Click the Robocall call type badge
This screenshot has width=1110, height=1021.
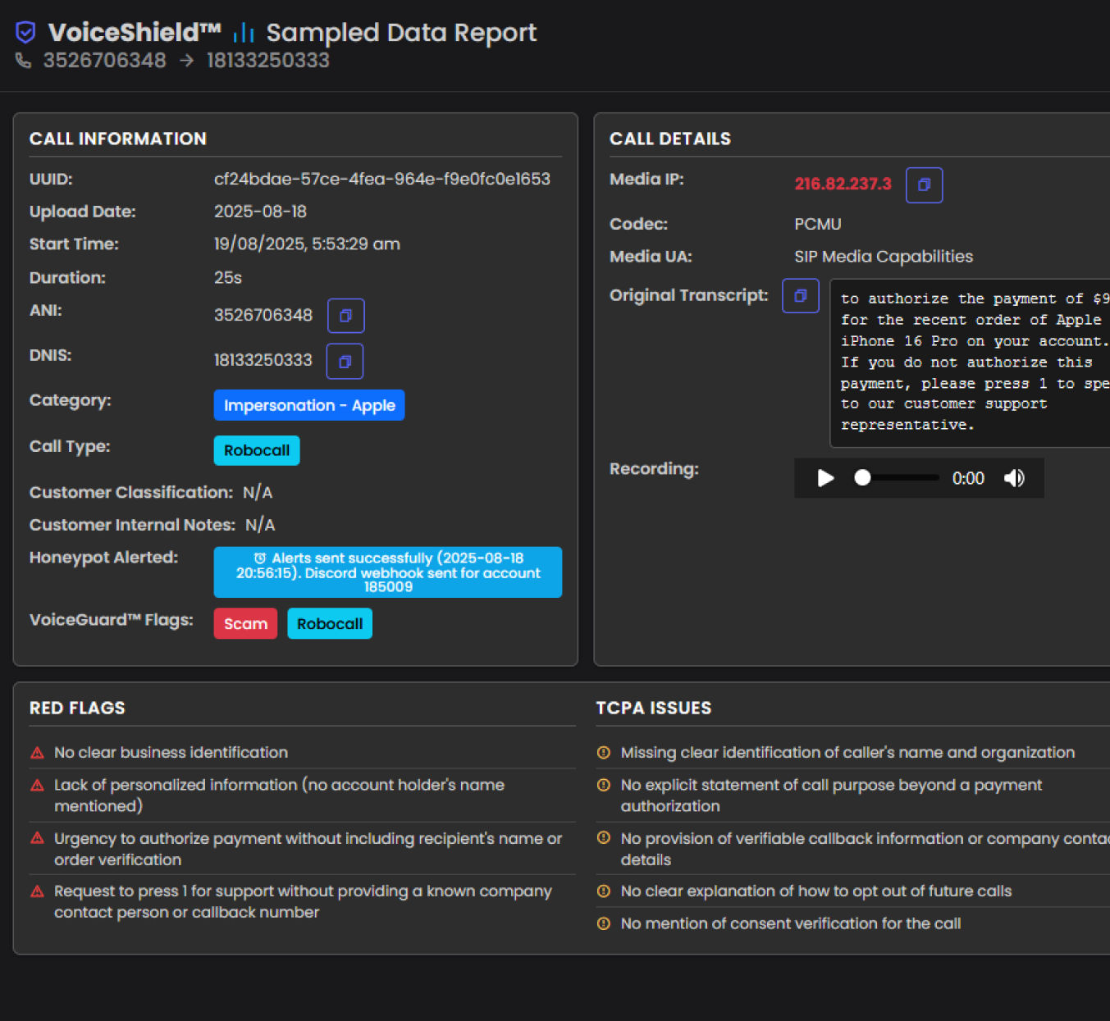(x=256, y=450)
